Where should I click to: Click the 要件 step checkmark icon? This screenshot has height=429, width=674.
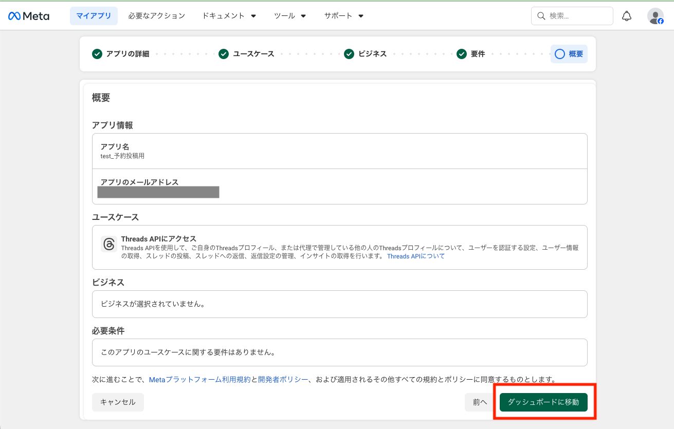tap(462, 54)
